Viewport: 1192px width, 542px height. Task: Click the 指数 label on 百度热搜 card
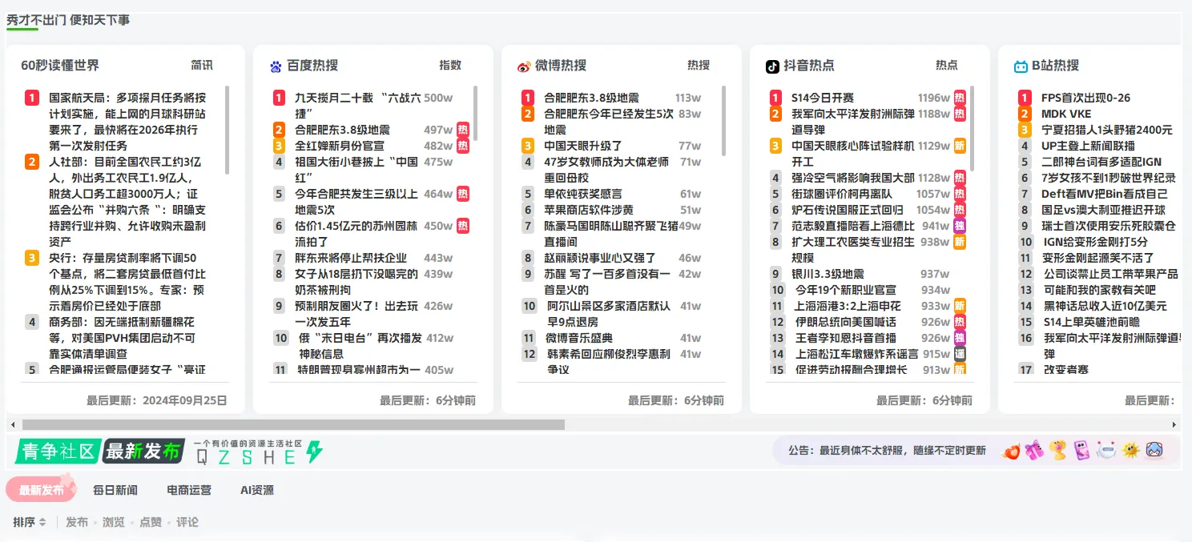point(450,66)
